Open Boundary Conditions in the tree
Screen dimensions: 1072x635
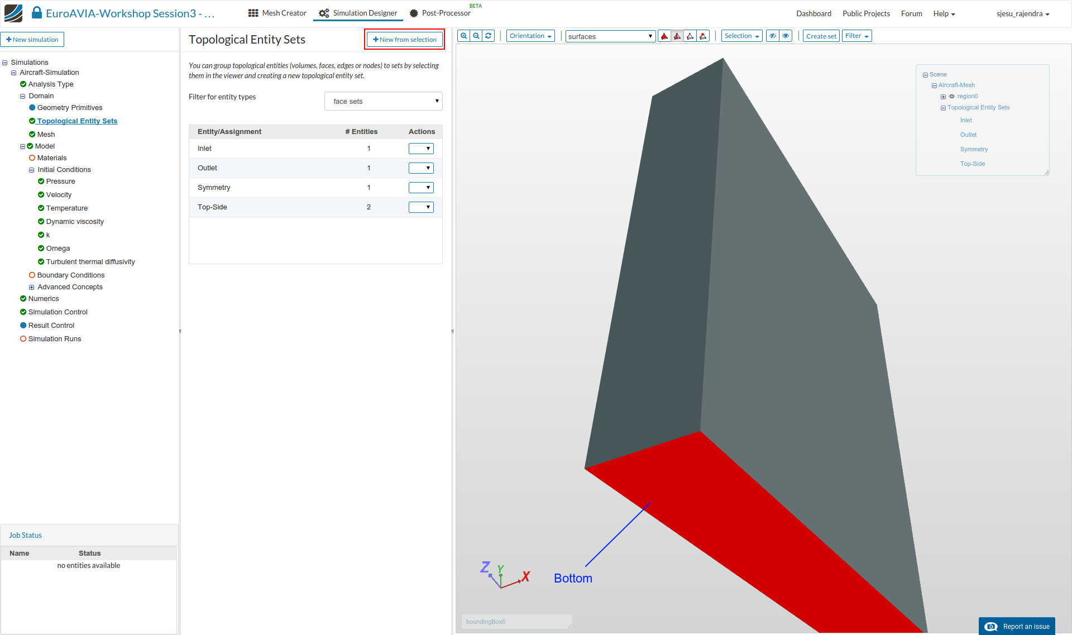71,275
